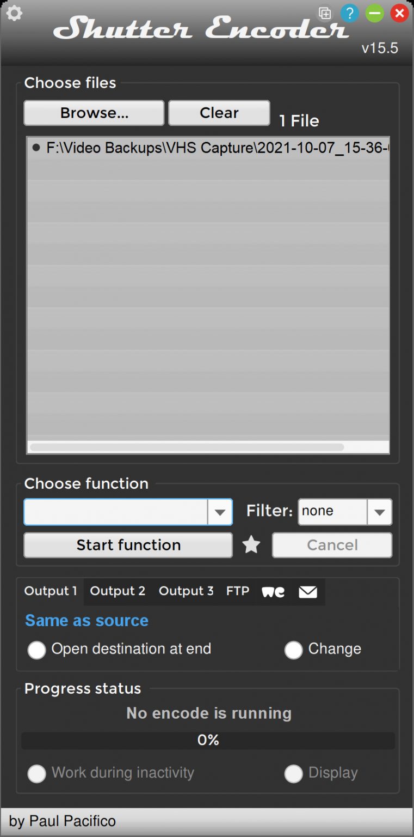Click the file list horizontal scrollbar

[x=187, y=447]
